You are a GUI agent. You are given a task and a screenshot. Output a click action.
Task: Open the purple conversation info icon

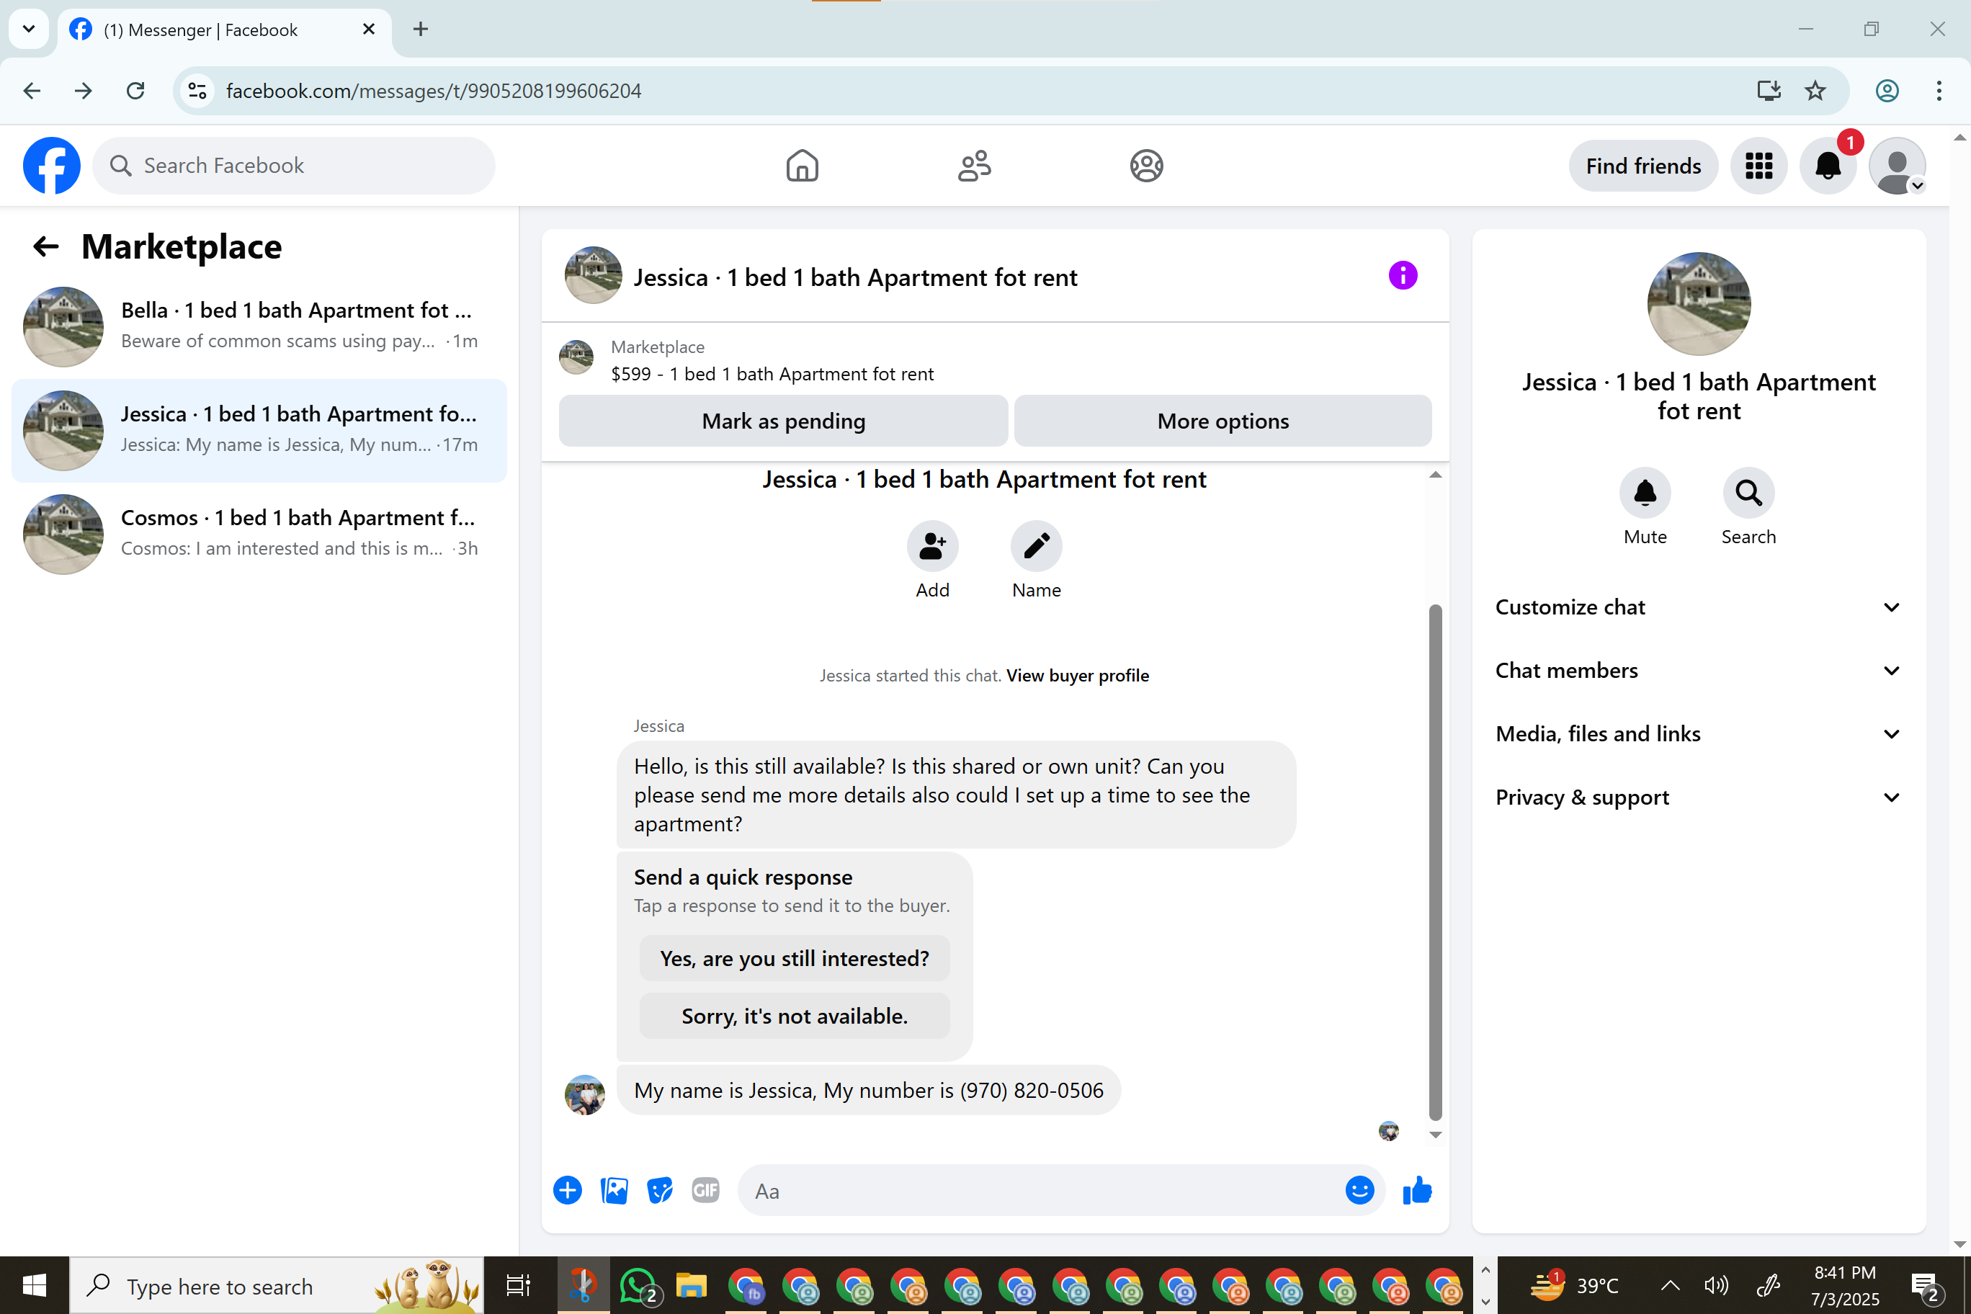click(1402, 276)
